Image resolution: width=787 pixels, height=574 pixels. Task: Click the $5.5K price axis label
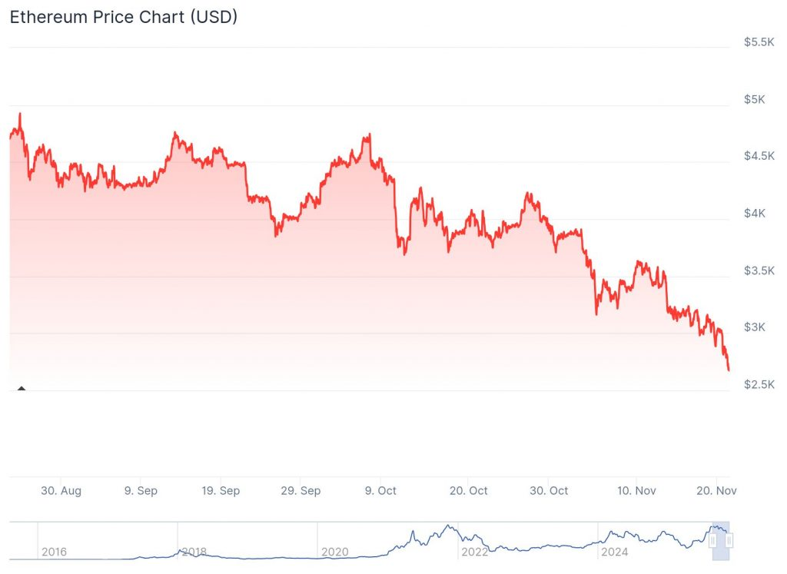coord(759,42)
